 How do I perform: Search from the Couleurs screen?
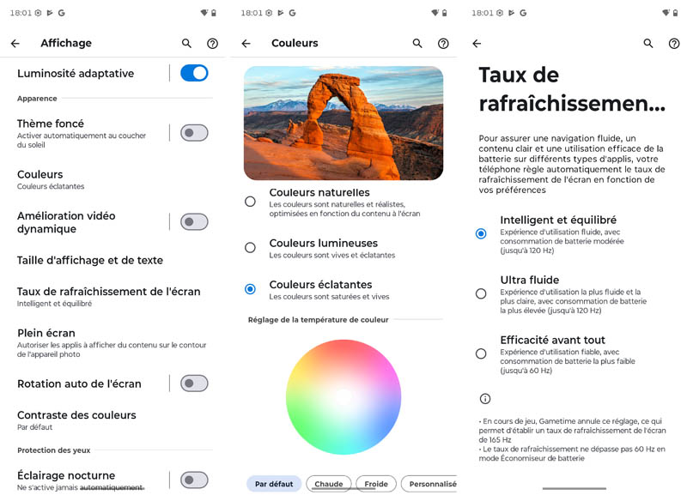point(417,44)
